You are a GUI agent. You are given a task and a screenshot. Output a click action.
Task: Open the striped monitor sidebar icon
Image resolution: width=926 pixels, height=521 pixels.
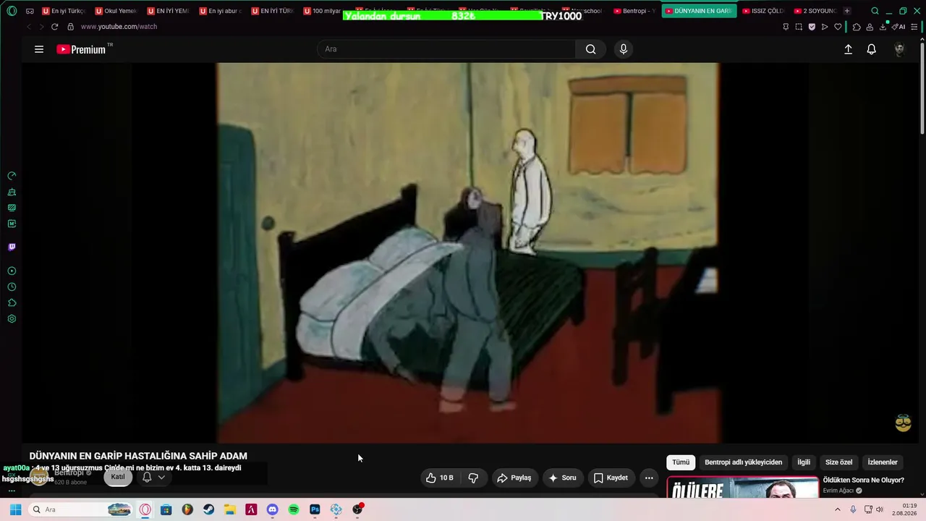click(12, 208)
